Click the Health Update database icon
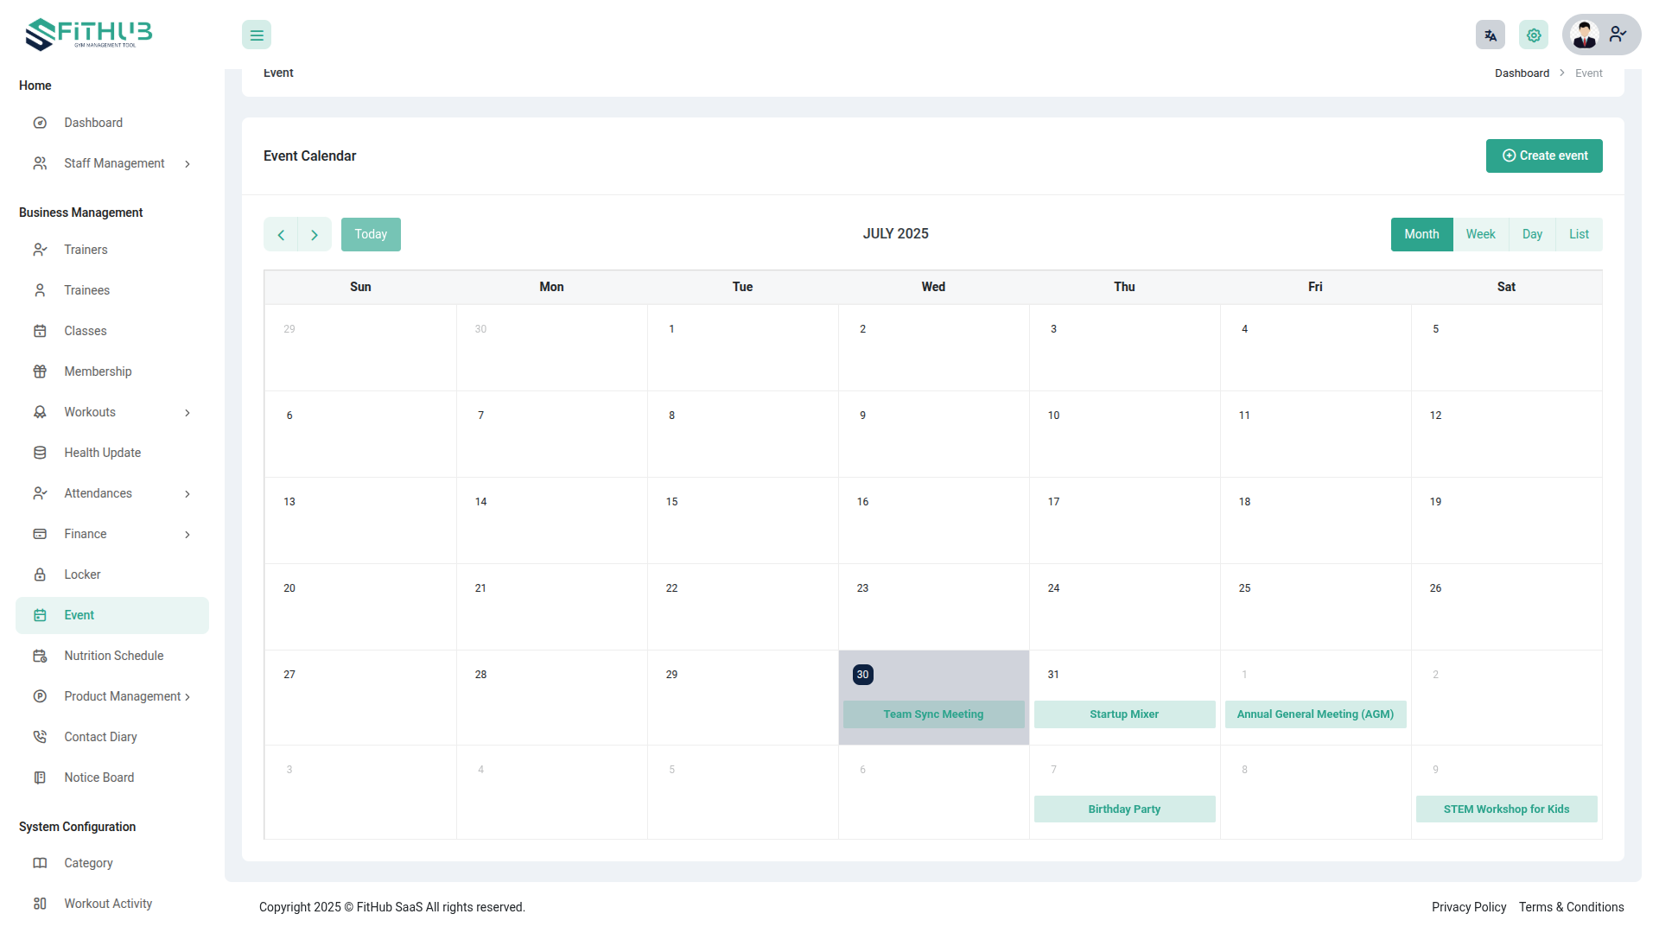 pyautogui.click(x=40, y=453)
